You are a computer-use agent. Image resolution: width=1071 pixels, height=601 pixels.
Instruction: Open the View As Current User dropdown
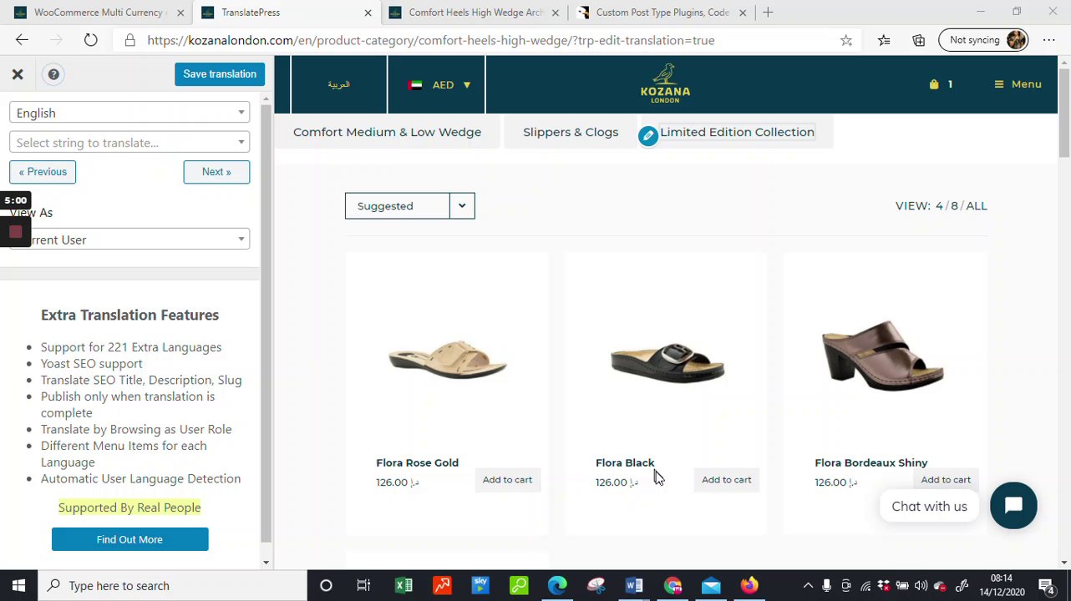[x=129, y=240]
